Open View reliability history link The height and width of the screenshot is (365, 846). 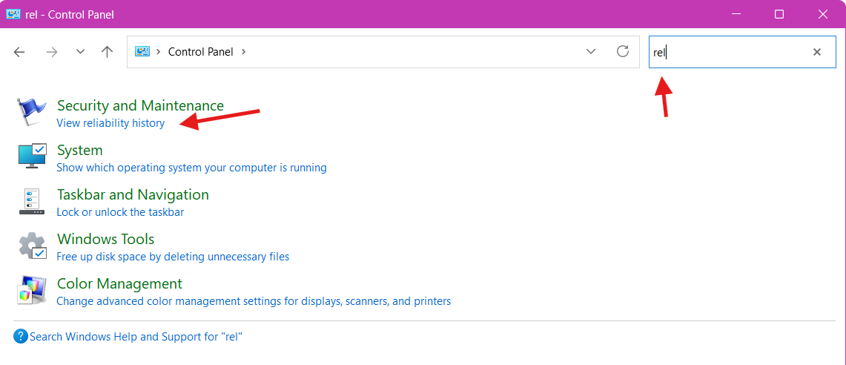pos(110,123)
